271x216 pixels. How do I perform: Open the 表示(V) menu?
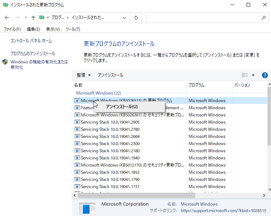[x=53, y=29]
